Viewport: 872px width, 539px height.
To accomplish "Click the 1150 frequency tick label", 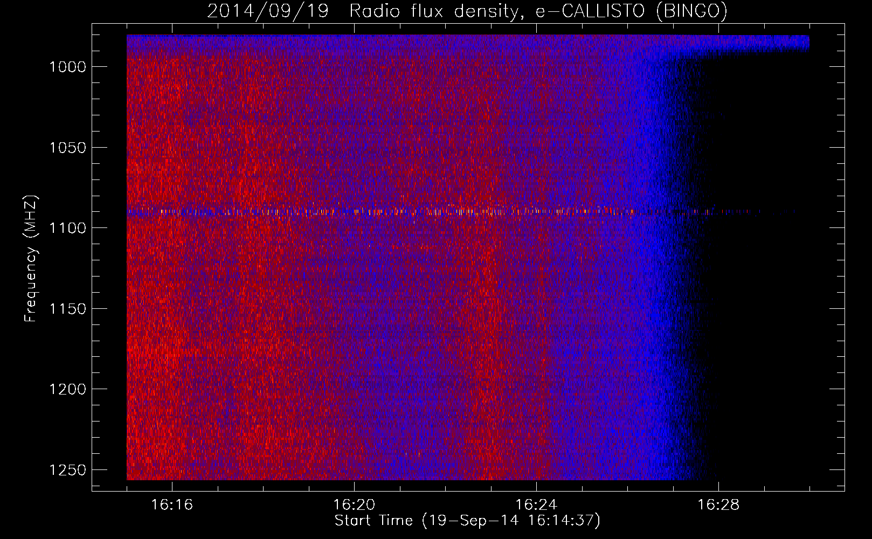I will coord(67,309).
